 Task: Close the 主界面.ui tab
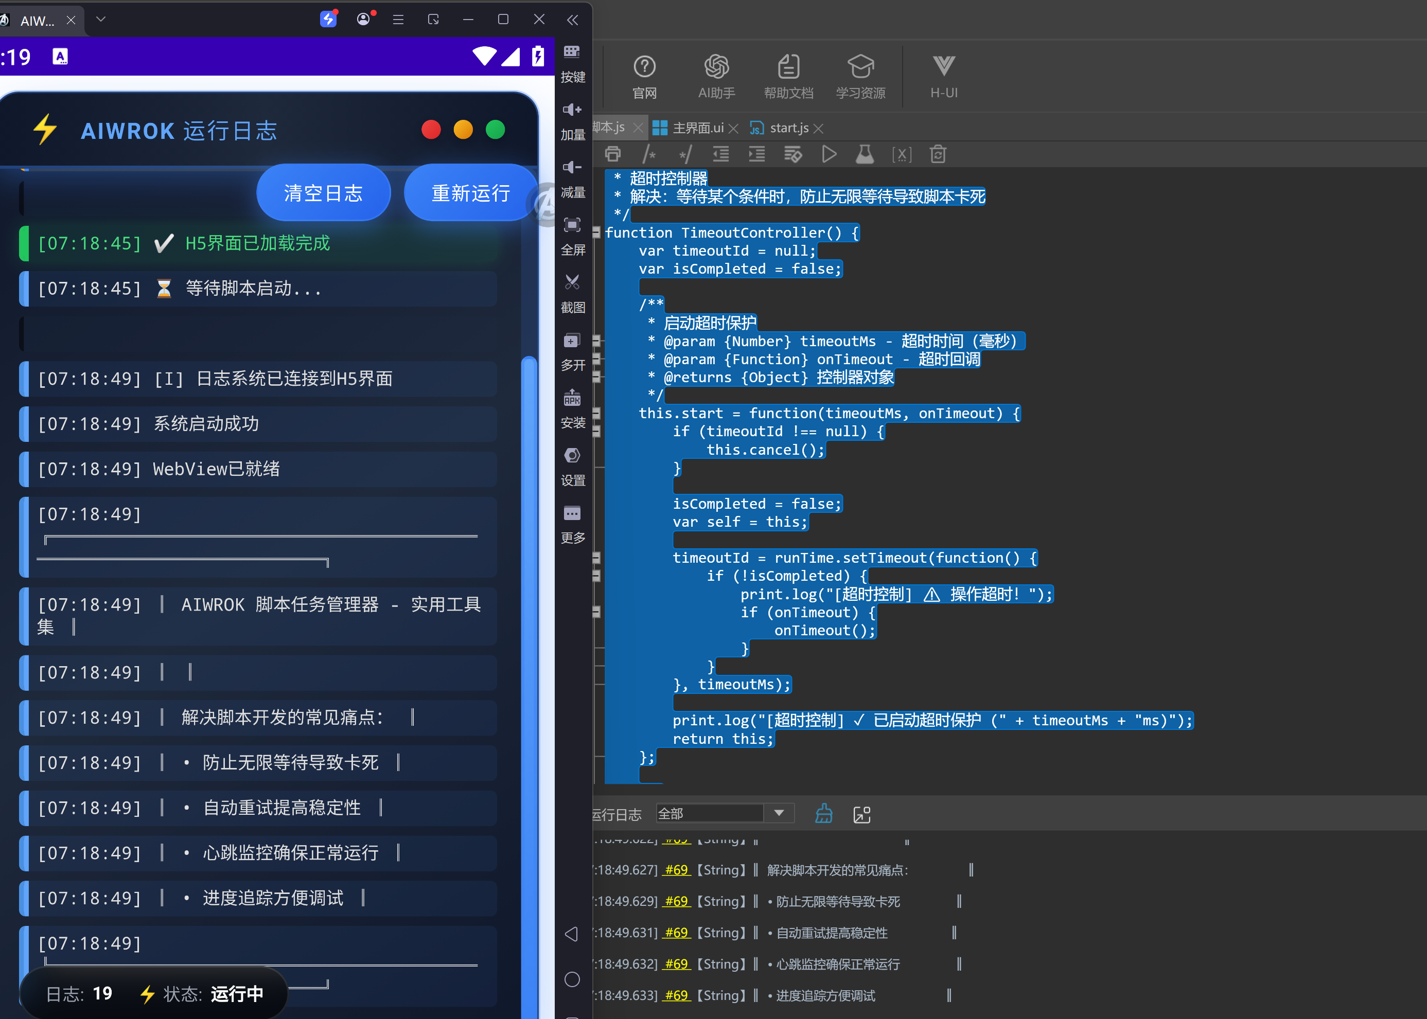point(733,129)
